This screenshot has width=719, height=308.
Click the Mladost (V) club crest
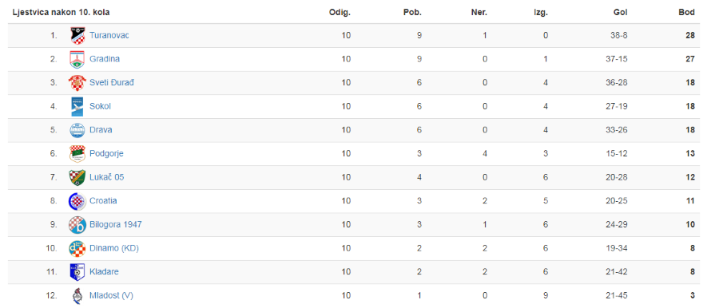(77, 295)
